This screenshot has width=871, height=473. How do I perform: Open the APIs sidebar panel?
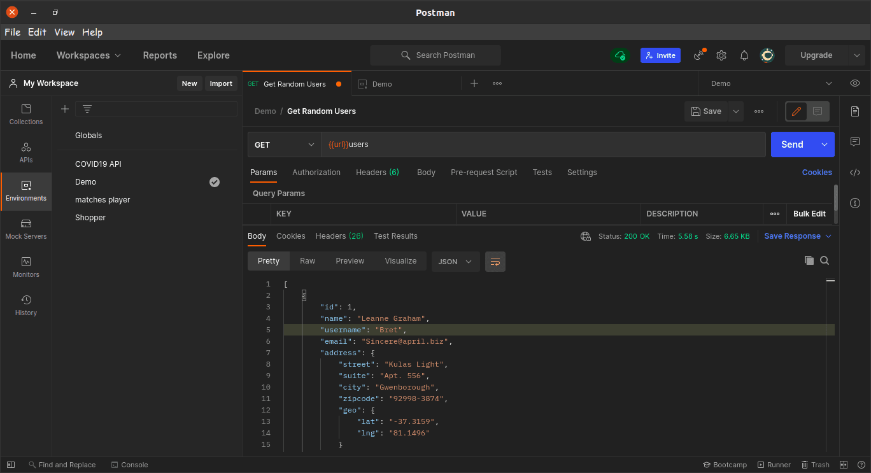(x=26, y=153)
